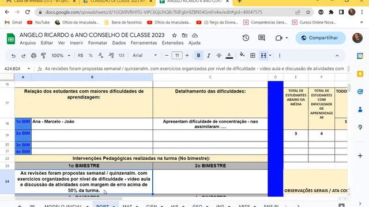Increase font size with plus button
This screenshot has height=207, width=369.
[x=187, y=56]
